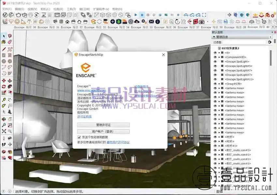The image size is (277, 195).
Task: Open the www.enscape3d.com link
Action: point(92,90)
